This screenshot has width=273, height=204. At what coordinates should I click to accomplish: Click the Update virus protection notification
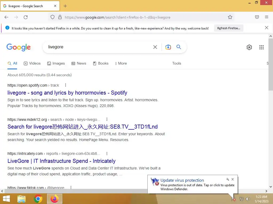pos(192,184)
